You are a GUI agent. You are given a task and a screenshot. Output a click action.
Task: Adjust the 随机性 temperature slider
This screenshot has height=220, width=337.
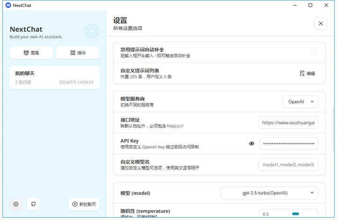point(295,214)
